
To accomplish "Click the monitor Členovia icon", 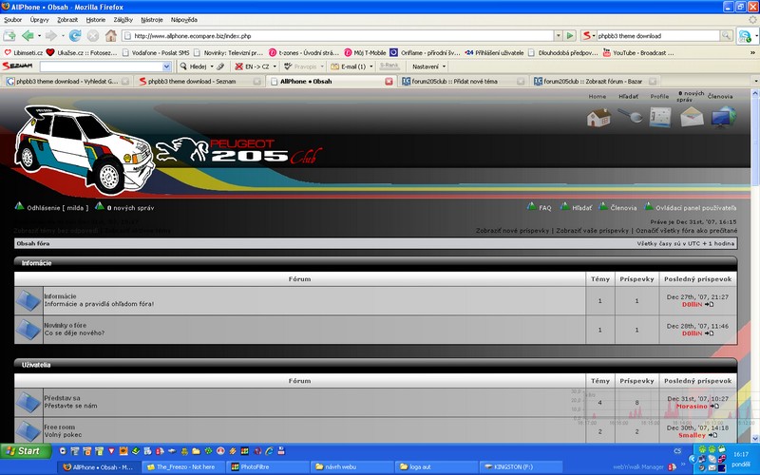I will [722, 117].
